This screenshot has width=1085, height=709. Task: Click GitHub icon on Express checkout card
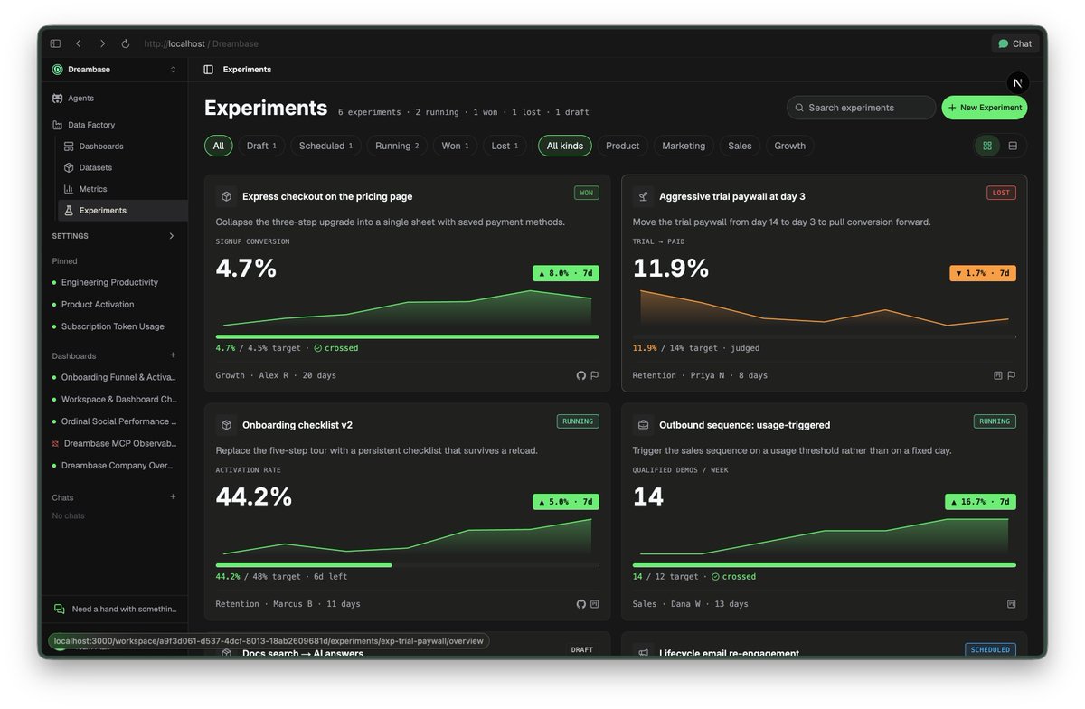pos(581,375)
